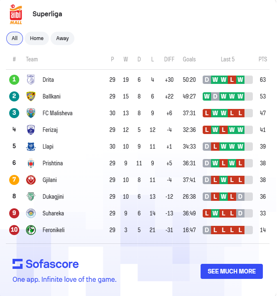This screenshot has height=296, width=280.
Task: Click the Ferizaj club crest
Action: point(31,130)
